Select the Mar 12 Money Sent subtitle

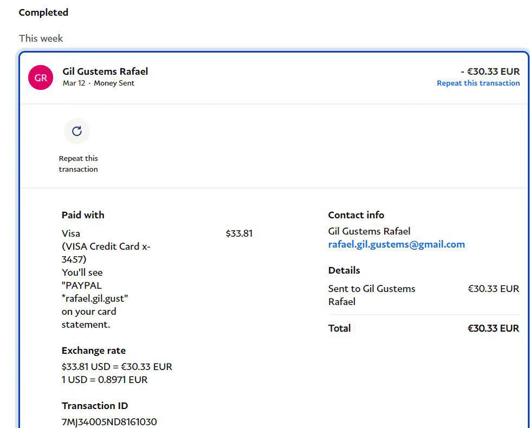coord(98,83)
